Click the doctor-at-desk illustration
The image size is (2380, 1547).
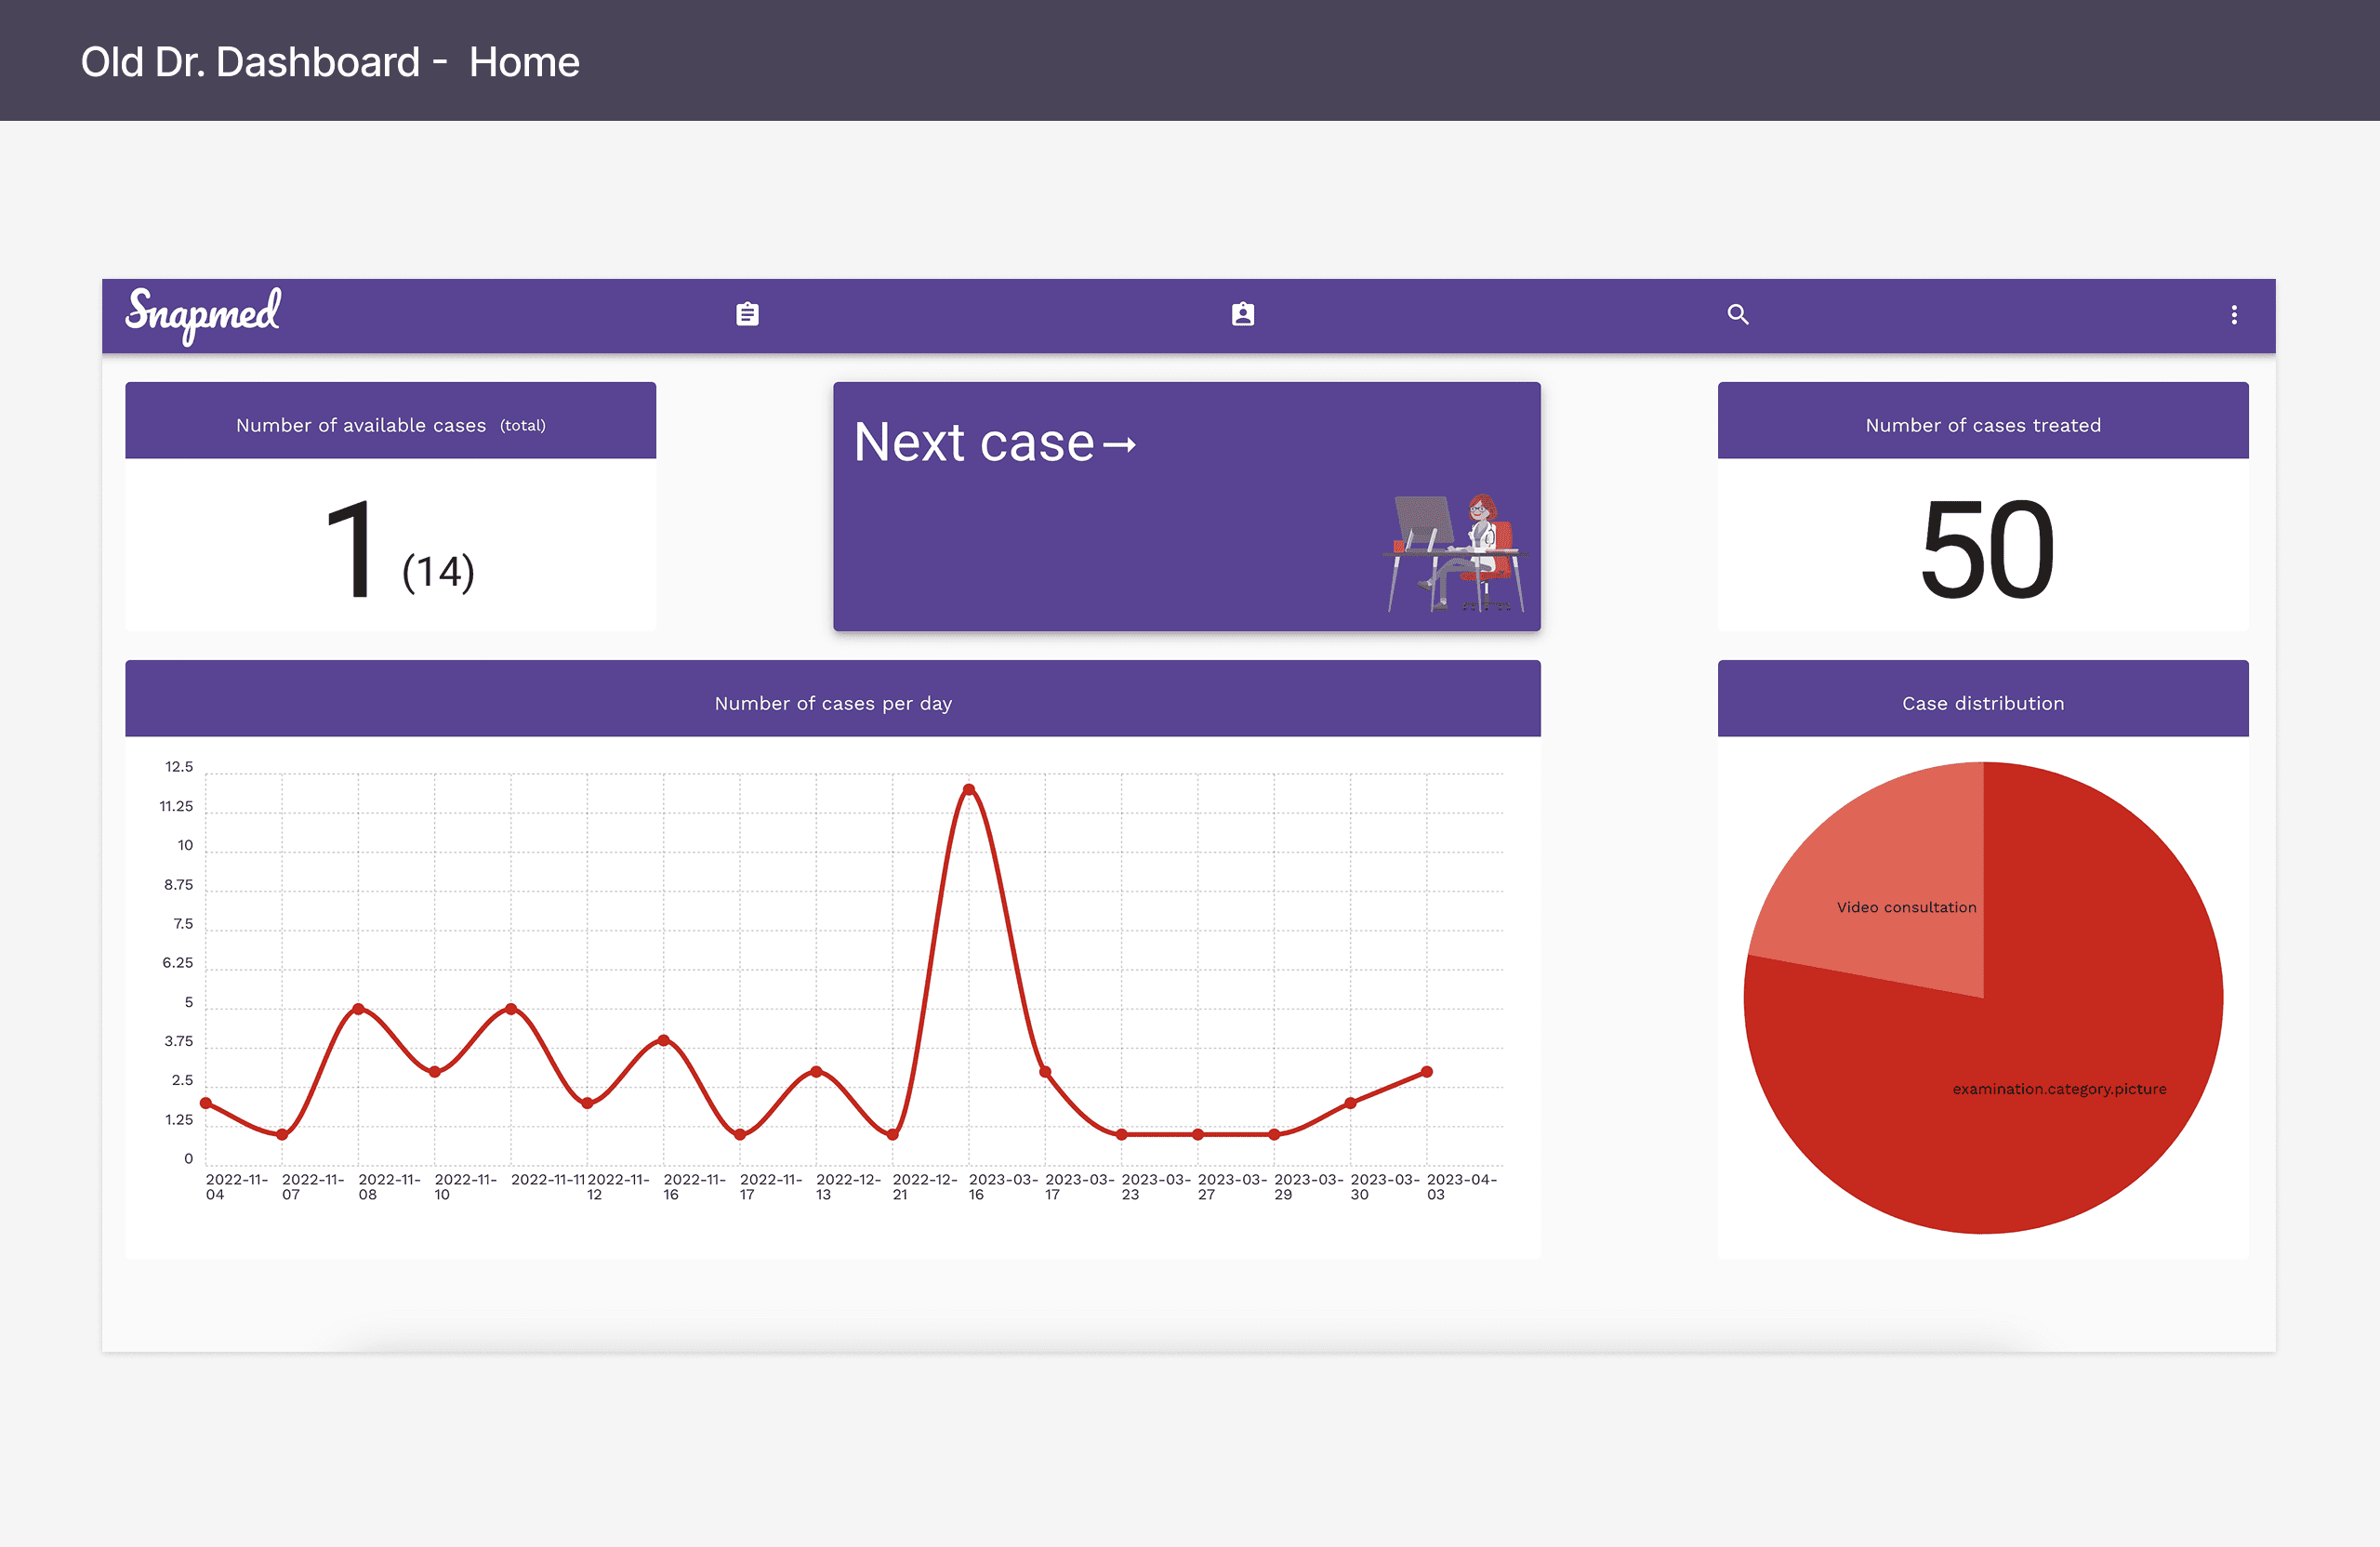tap(1455, 552)
